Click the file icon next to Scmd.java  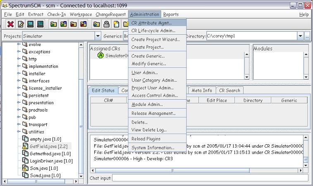coord(25,175)
